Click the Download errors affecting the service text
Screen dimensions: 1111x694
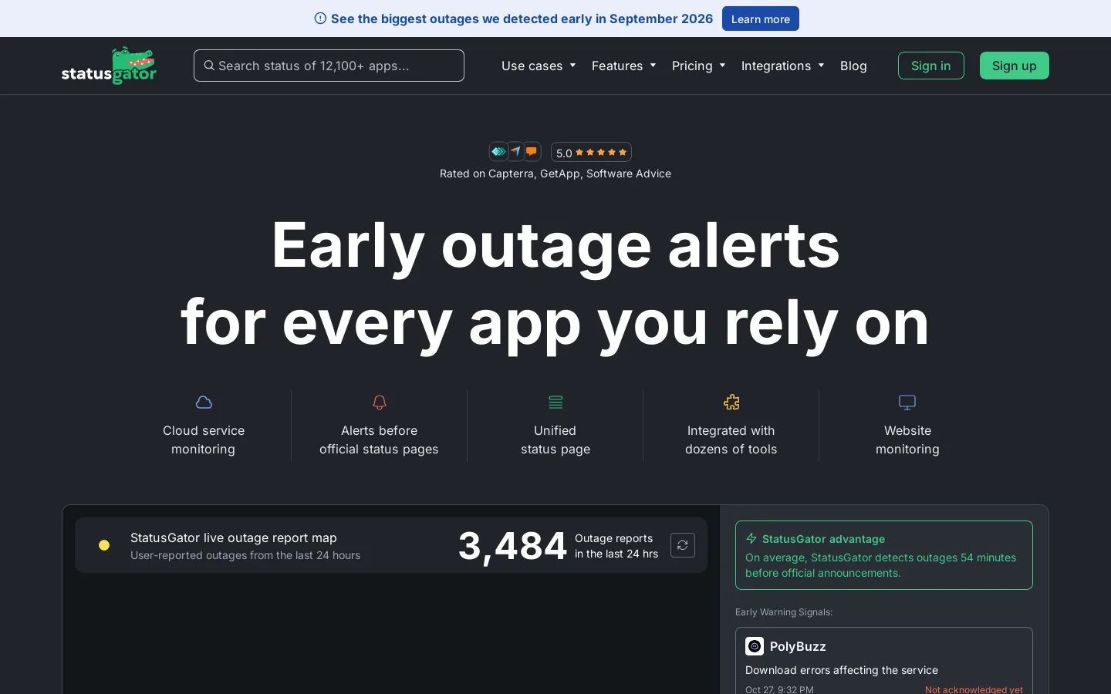(x=842, y=670)
